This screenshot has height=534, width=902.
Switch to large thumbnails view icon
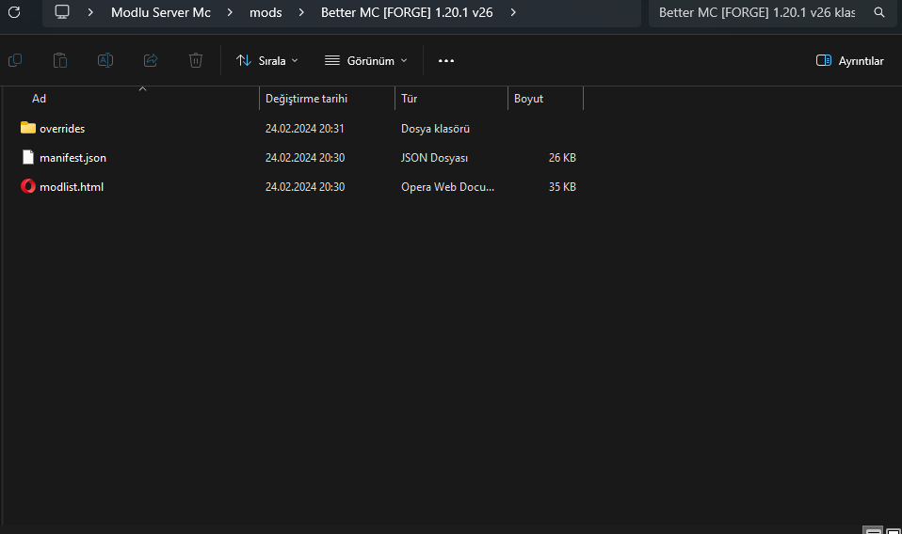click(x=894, y=530)
